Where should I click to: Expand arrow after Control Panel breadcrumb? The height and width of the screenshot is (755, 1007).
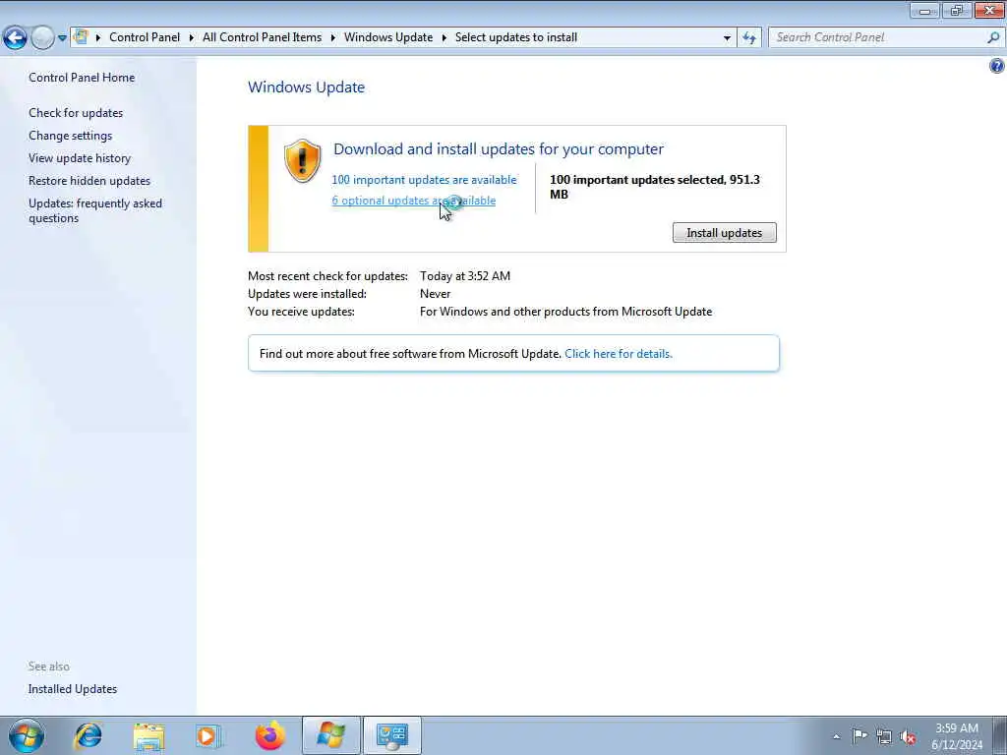click(x=192, y=38)
